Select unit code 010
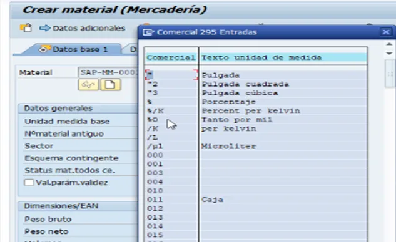 pyautogui.click(x=155, y=191)
